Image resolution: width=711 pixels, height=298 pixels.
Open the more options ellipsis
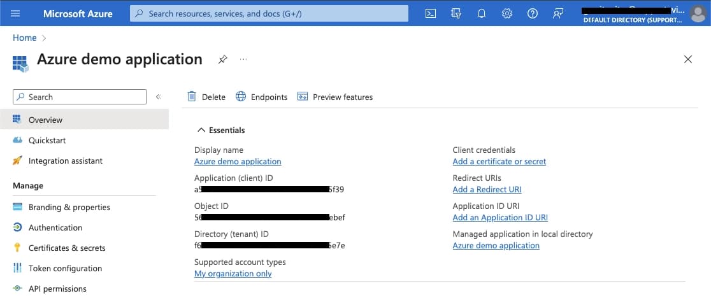click(243, 59)
